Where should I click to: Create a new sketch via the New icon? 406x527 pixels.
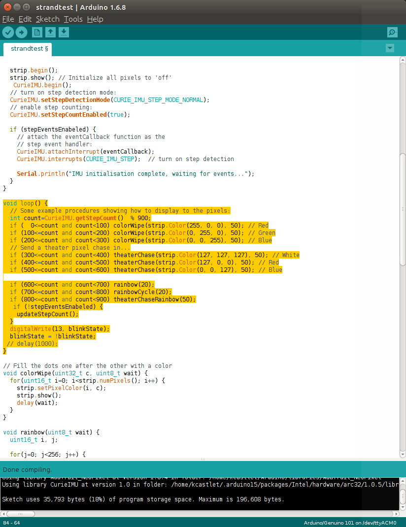[x=37, y=32]
